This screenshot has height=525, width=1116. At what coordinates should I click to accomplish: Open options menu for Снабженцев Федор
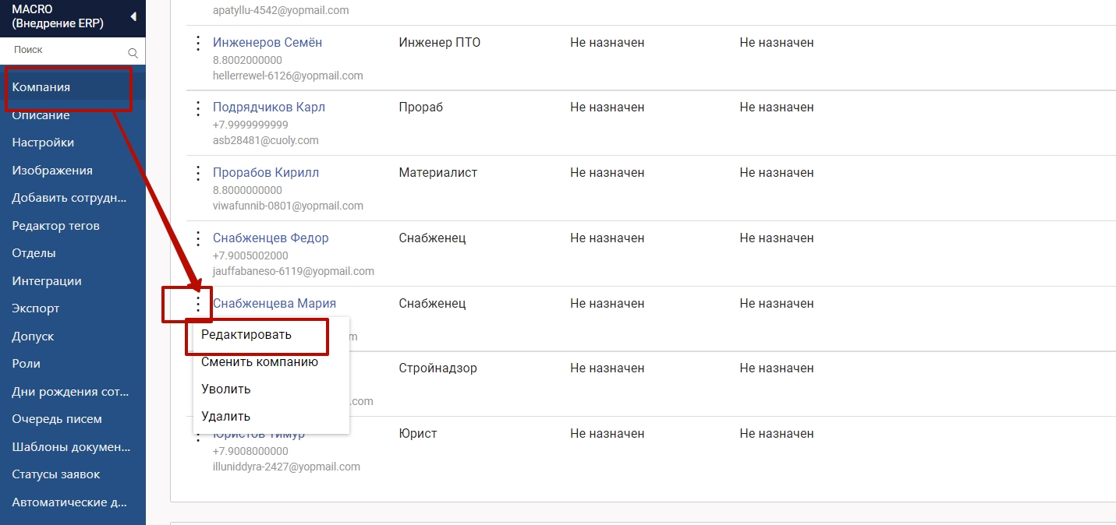[x=198, y=239]
